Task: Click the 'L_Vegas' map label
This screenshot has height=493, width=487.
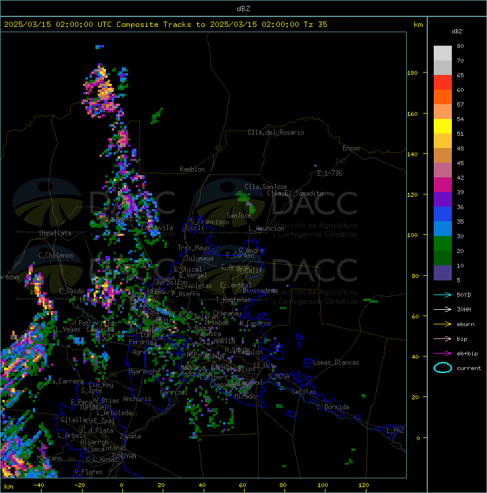Action: click(x=68, y=329)
